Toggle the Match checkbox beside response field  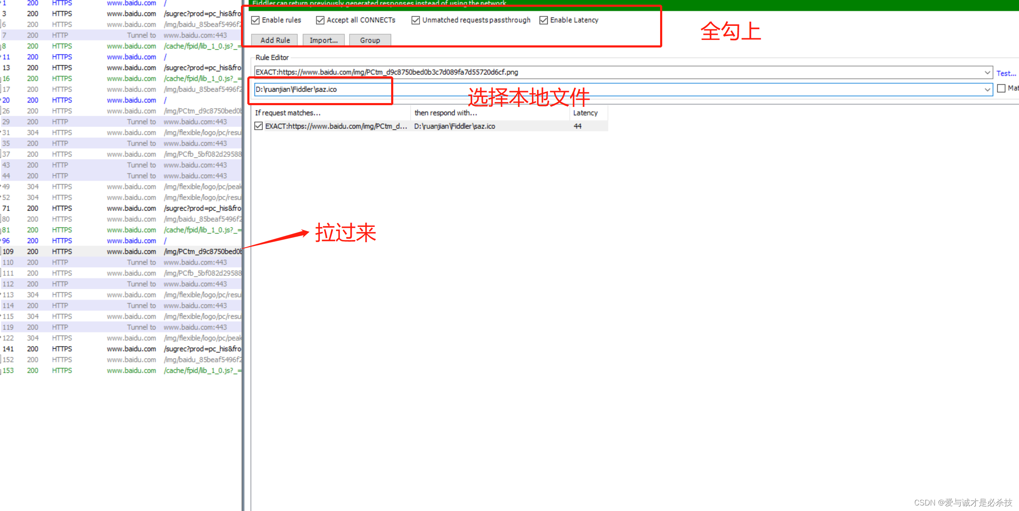pyautogui.click(x=1002, y=88)
